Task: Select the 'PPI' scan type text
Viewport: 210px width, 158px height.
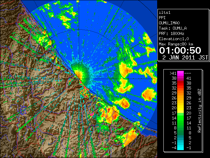Action: tap(162, 18)
